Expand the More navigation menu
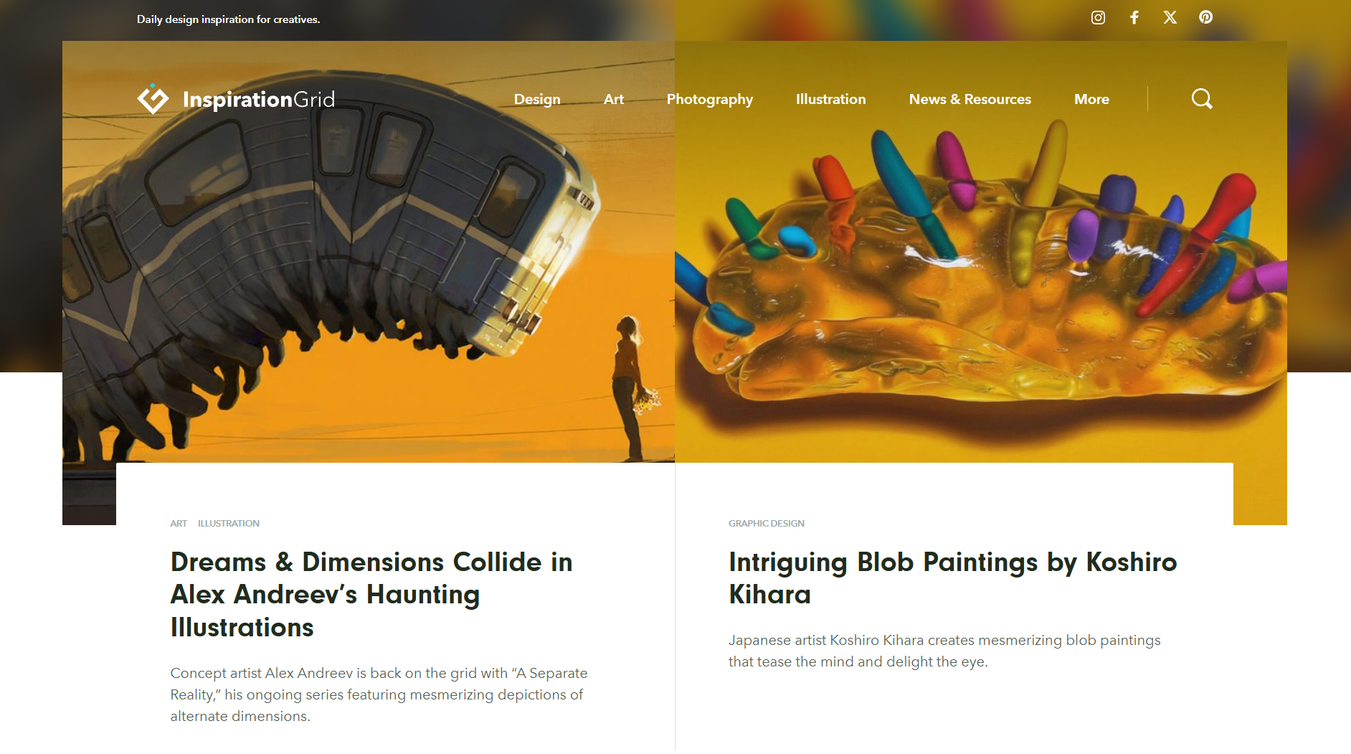This screenshot has height=754, width=1351. tap(1091, 99)
